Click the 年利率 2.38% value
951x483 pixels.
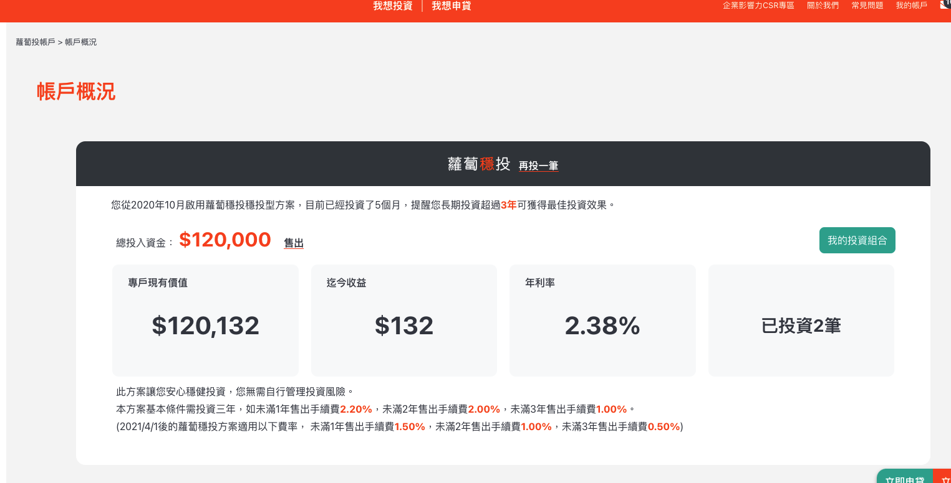point(602,326)
